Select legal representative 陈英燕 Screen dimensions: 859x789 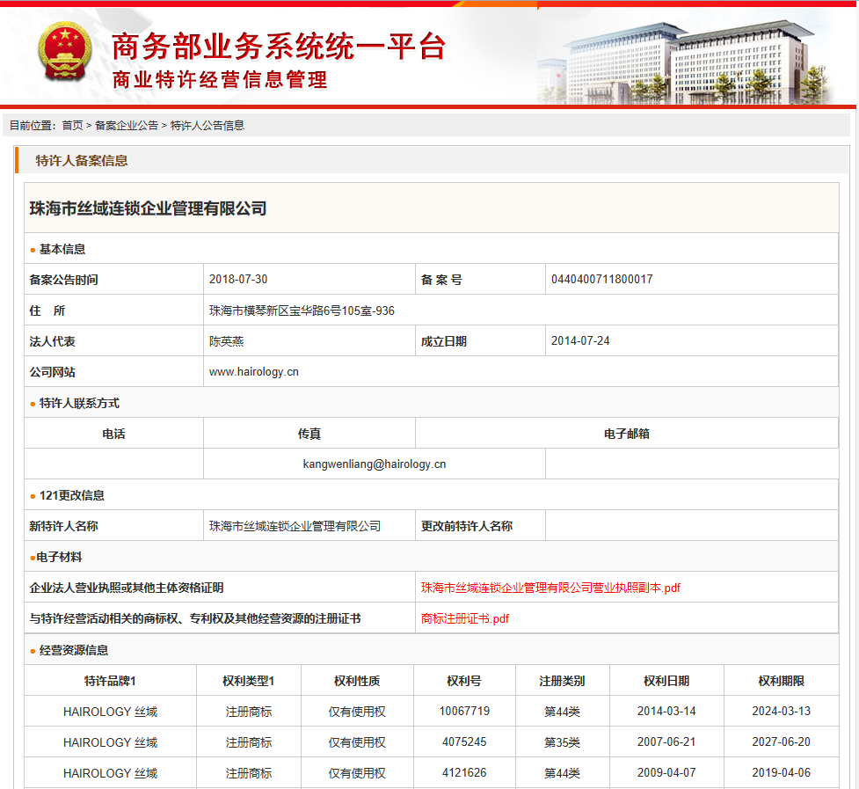tap(226, 341)
